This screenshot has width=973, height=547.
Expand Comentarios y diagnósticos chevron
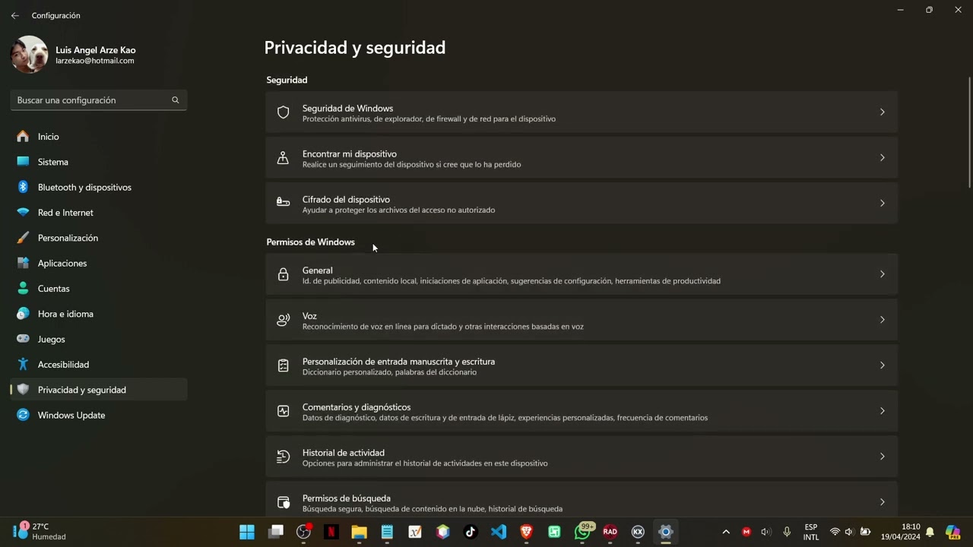883,411
